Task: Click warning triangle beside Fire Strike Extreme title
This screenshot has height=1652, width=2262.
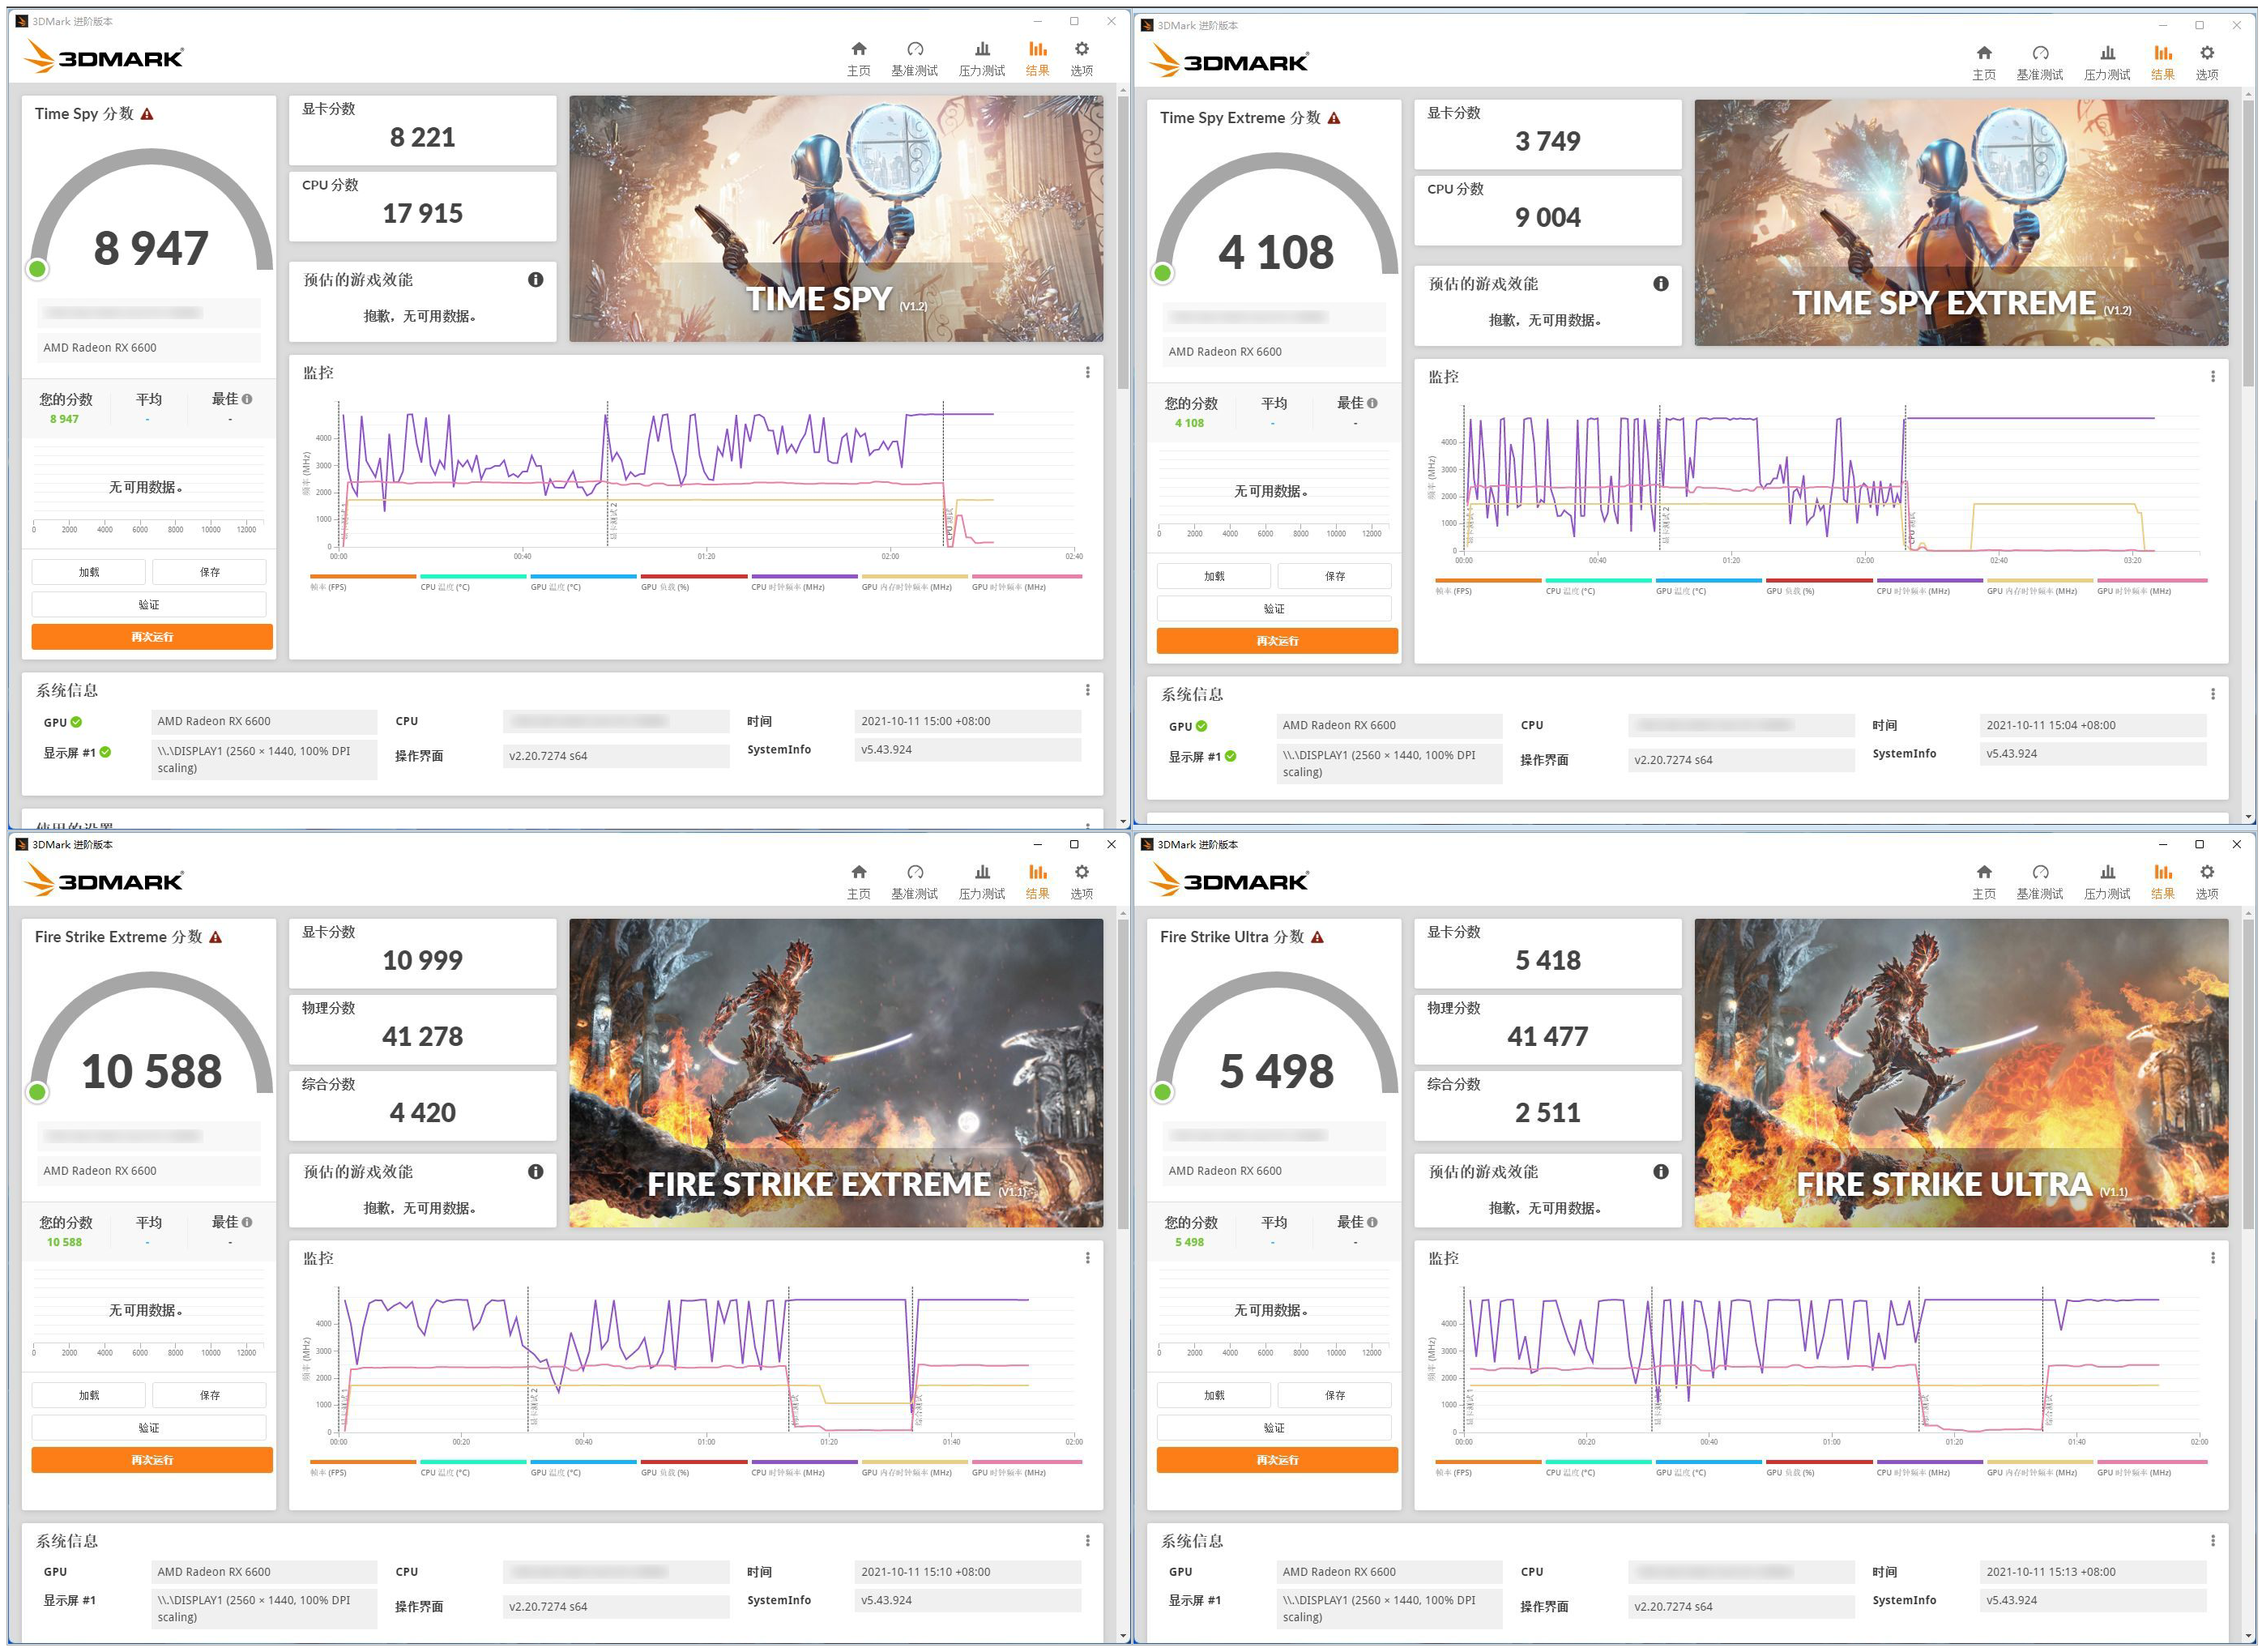Action: pos(215,937)
